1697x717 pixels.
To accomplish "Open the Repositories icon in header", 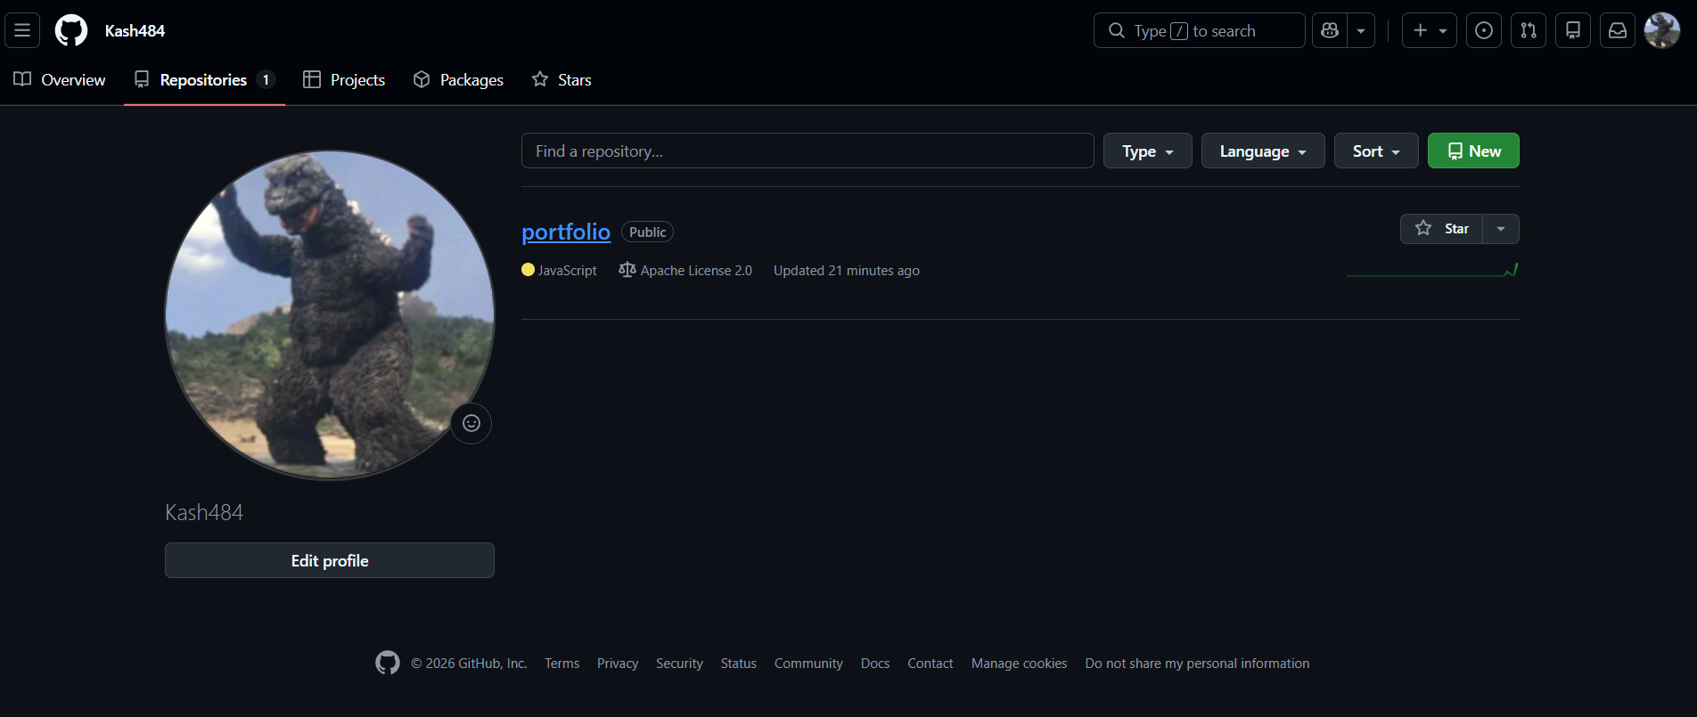I will [x=1573, y=30].
